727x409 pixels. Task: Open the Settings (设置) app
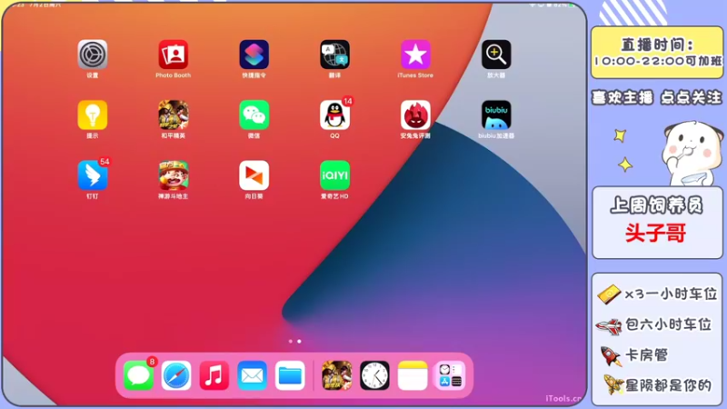click(x=93, y=55)
